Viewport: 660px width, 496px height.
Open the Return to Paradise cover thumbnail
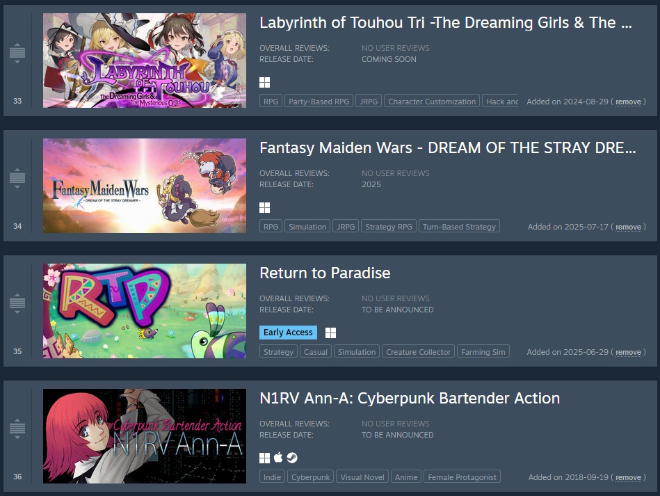tap(145, 311)
